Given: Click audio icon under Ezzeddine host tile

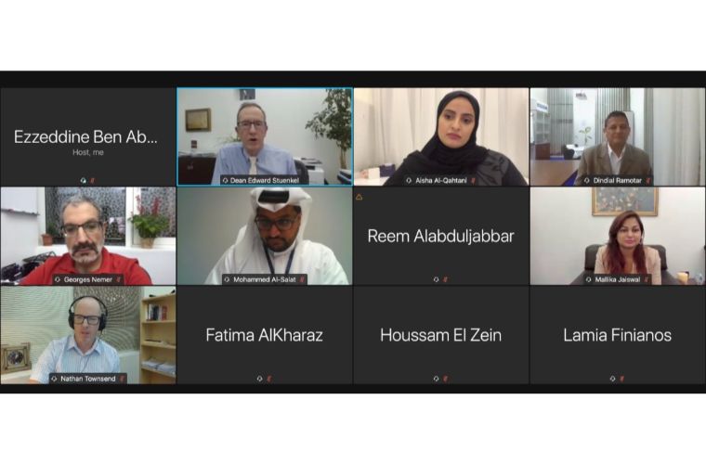Looking at the screenshot, I should point(84,180).
